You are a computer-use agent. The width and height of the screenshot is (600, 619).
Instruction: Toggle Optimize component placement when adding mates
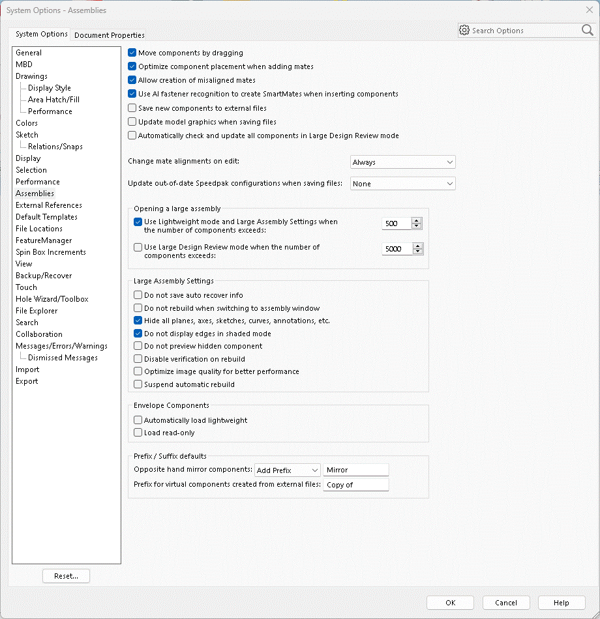click(132, 66)
